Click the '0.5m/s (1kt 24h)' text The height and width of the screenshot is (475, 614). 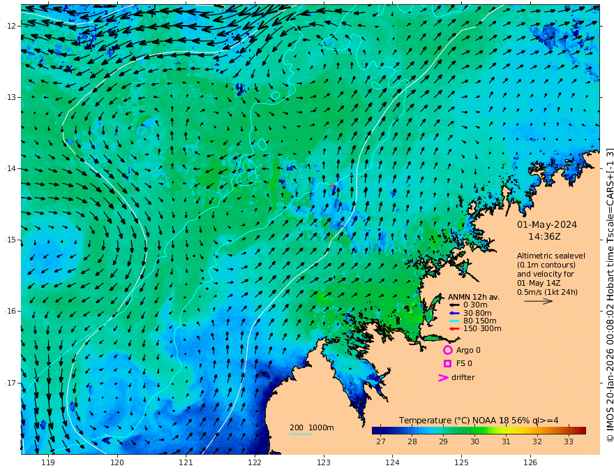pyautogui.click(x=547, y=292)
